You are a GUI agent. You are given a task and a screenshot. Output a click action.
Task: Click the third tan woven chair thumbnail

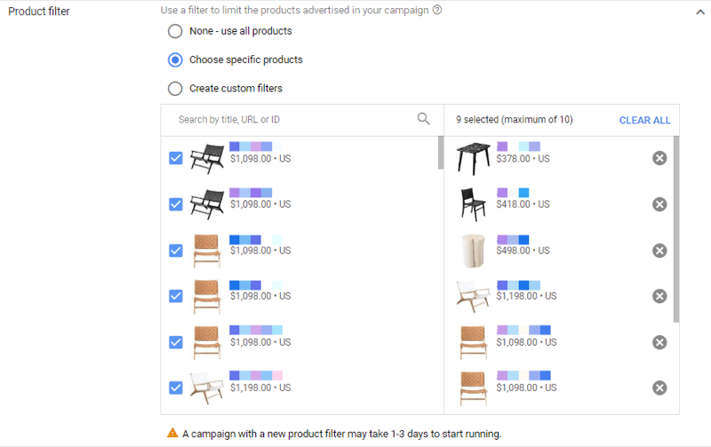[207, 342]
